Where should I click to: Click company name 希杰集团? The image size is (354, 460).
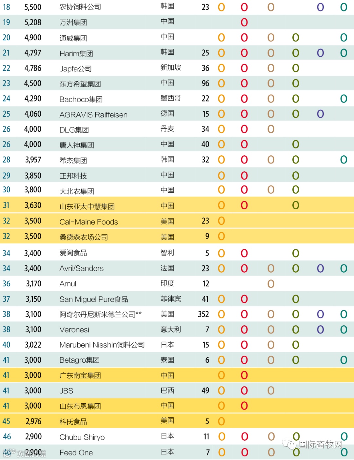coord(73,160)
